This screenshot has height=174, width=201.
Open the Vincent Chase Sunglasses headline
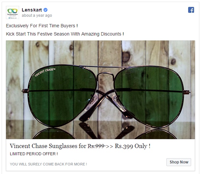coord(80,146)
